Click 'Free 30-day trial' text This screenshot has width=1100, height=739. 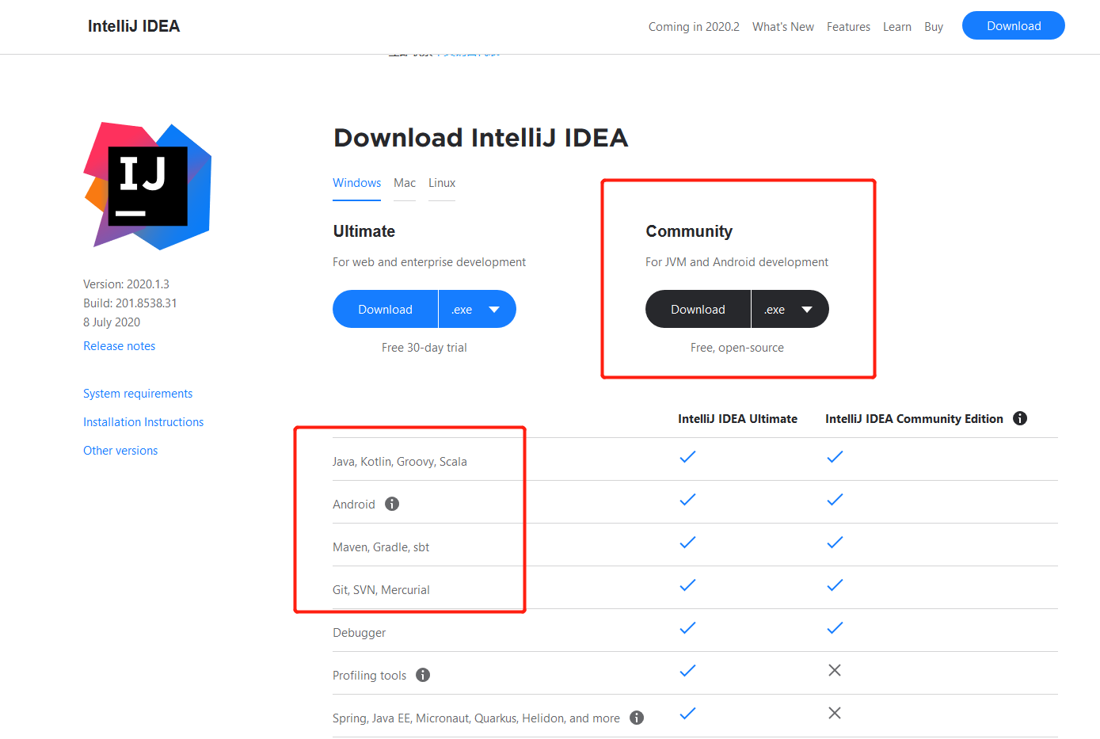click(424, 348)
